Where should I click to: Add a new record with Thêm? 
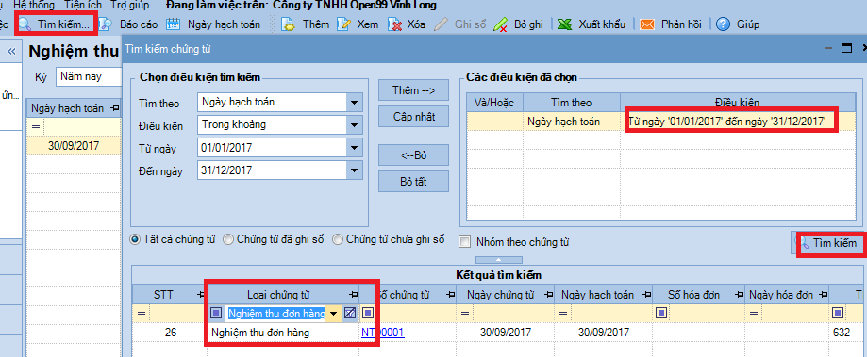[x=306, y=24]
